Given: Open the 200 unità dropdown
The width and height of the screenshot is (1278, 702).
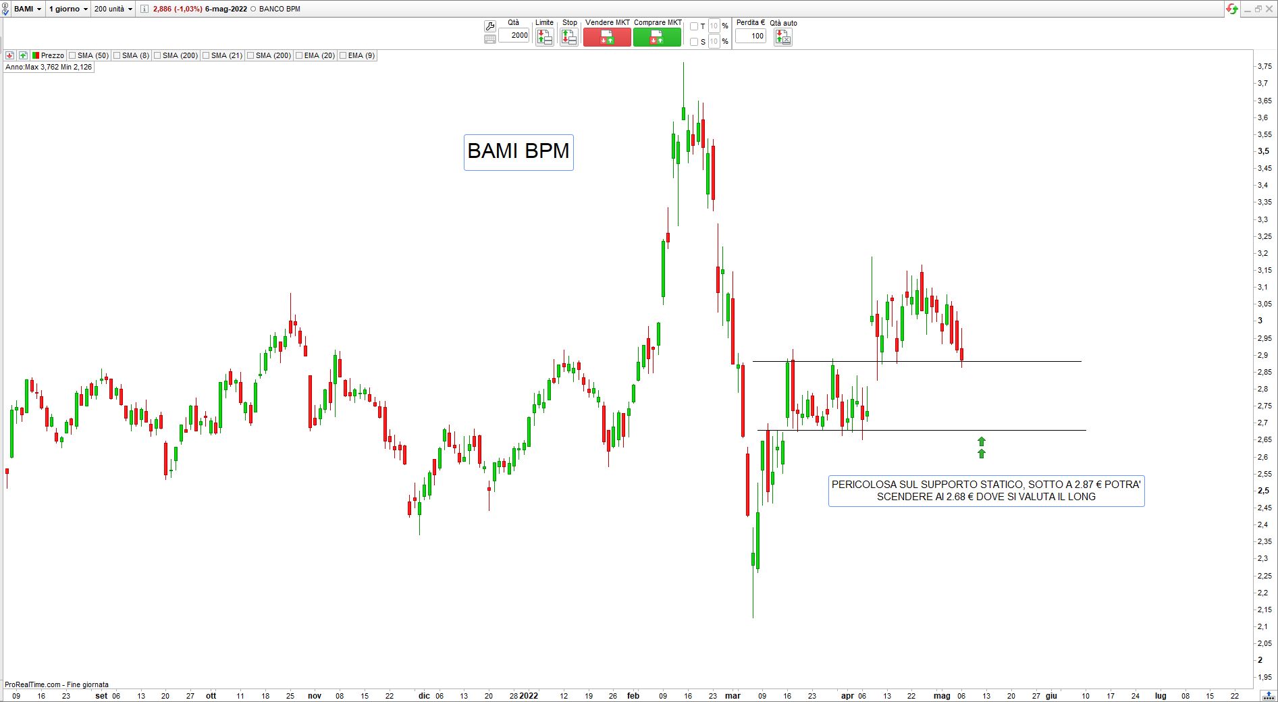Looking at the screenshot, I should [113, 9].
